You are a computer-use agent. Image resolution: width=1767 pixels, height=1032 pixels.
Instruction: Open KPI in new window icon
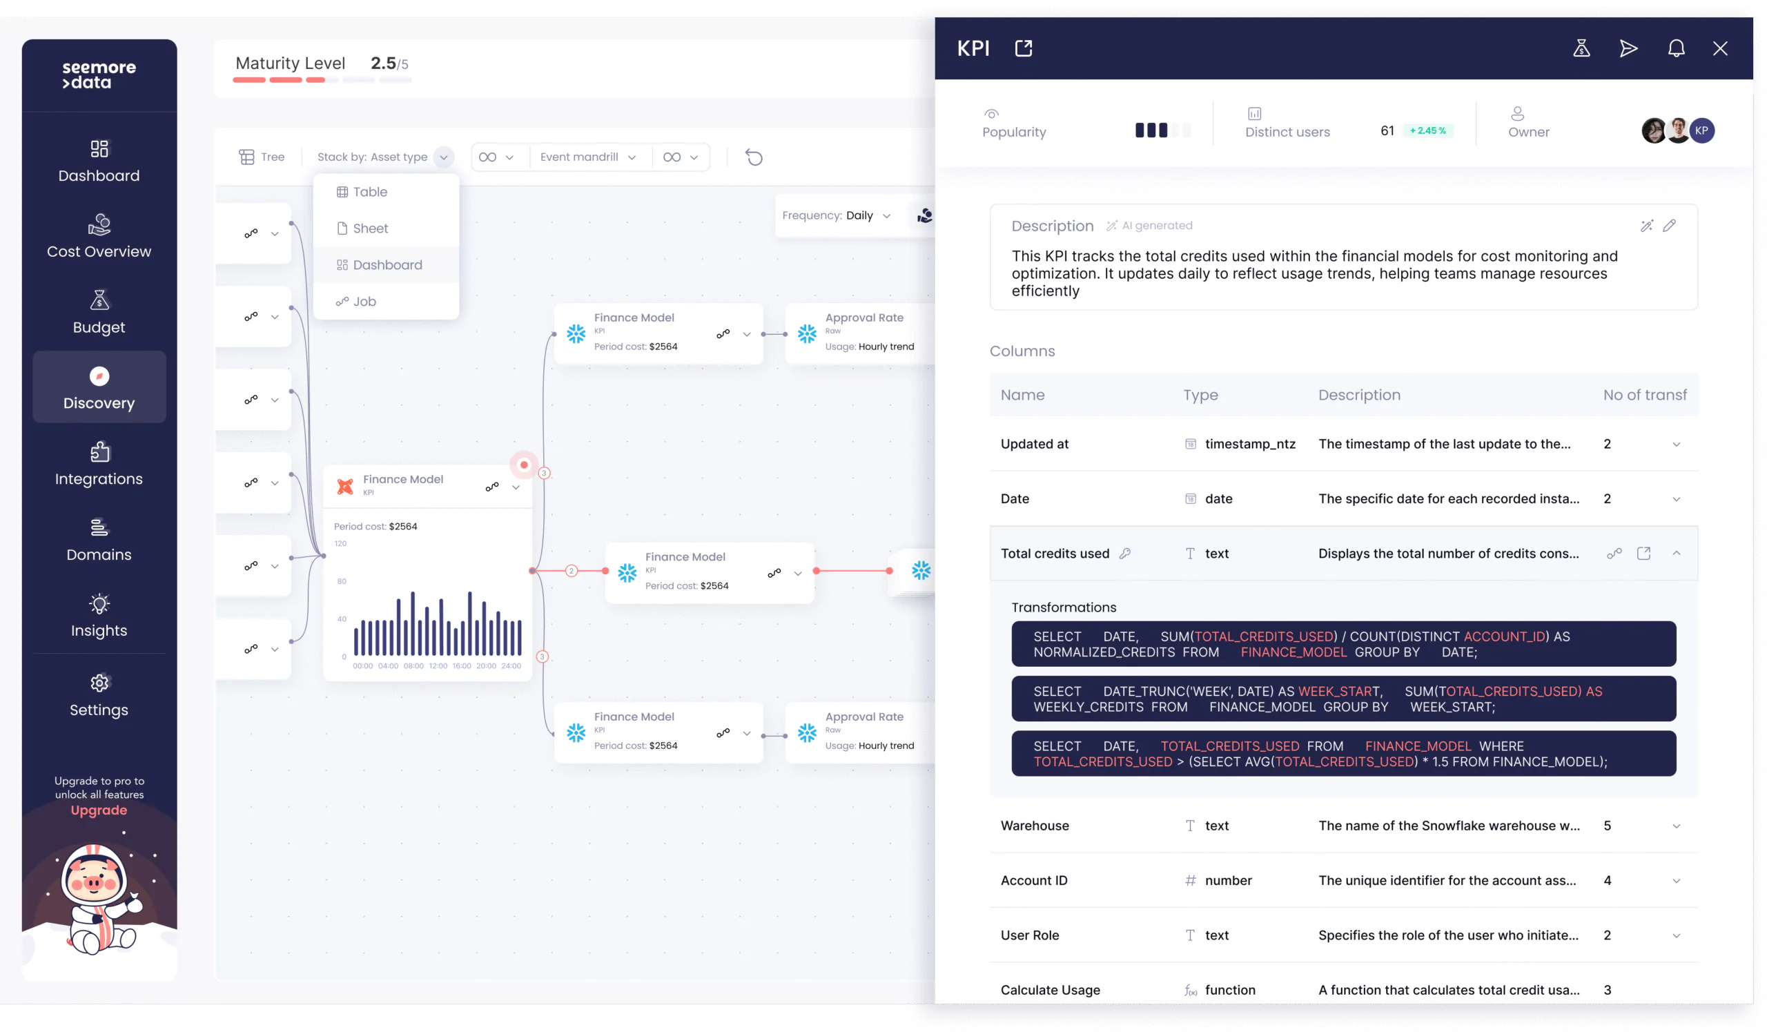click(x=1023, y=48)
